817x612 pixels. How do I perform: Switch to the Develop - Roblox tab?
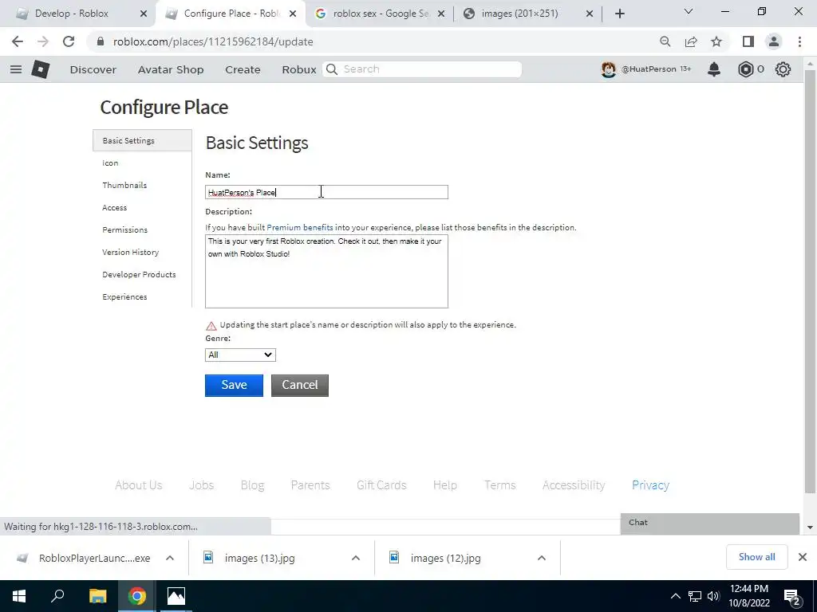click(72, 14)
